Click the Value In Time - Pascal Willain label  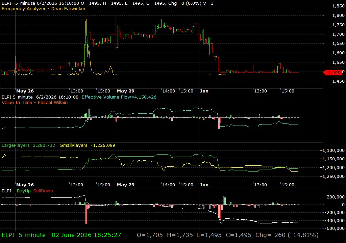click(35, 102)
